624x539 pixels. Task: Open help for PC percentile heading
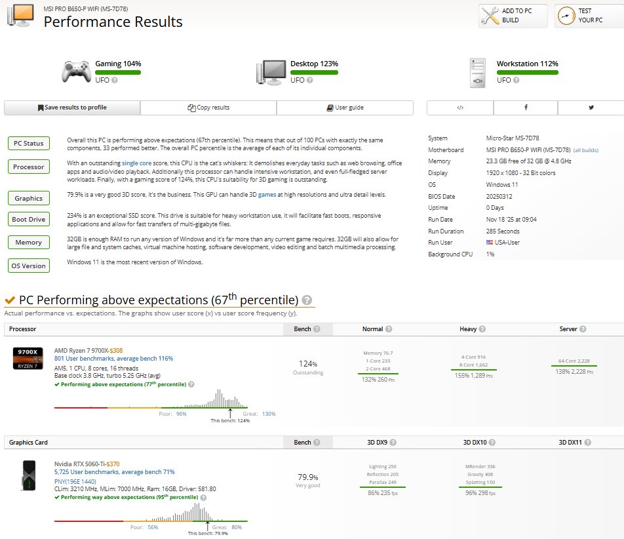[x=307, y=300]
